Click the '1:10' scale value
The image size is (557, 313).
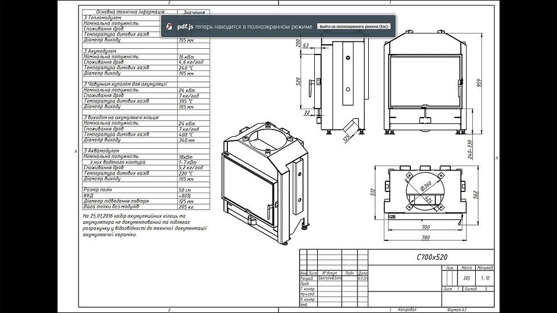(x=485, y=278)
